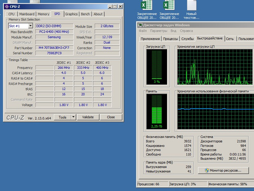Open second Excel file Закрепление ОБЩЕЕ on desktop
254x191 pixels.
tap(169, 10)
